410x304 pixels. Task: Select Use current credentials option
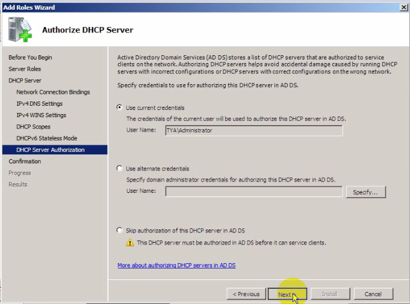click(x=119, y=108)
